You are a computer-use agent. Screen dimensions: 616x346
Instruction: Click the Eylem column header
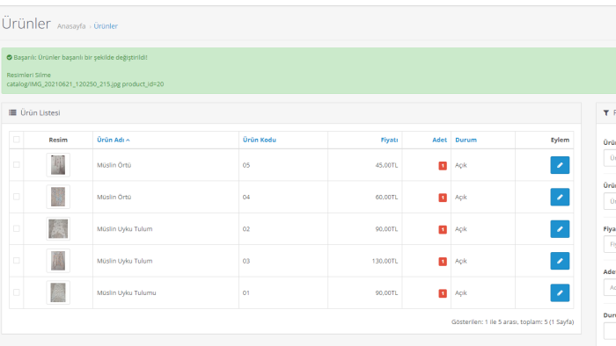pyautogui.click(x=560, y=140)
